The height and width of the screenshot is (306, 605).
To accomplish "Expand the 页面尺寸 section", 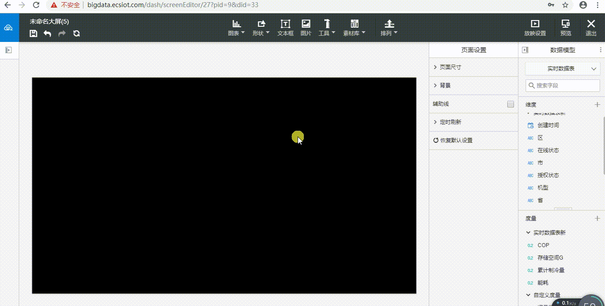I will click(473, 67).
